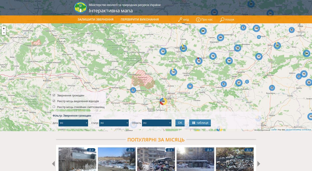The width and height of the screenshot is (312, 171).
Task: Open the map cluster marker labeled 61
Action: click(x=183, y=48)
